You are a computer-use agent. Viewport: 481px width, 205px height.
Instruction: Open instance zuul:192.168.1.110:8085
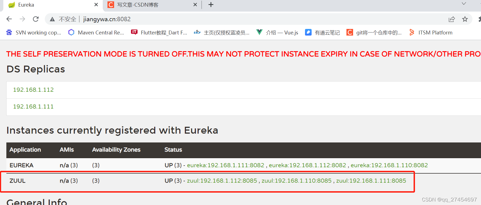tap(296, 180)
